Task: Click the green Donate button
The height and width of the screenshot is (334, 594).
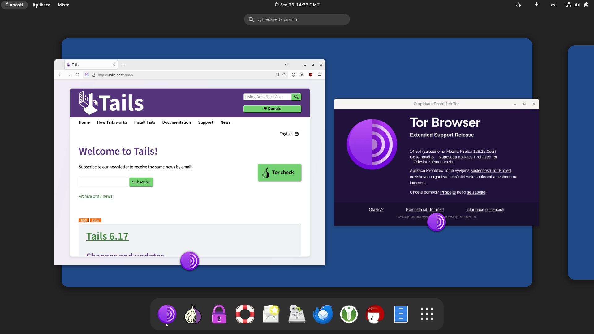Action: coord(272,109)
